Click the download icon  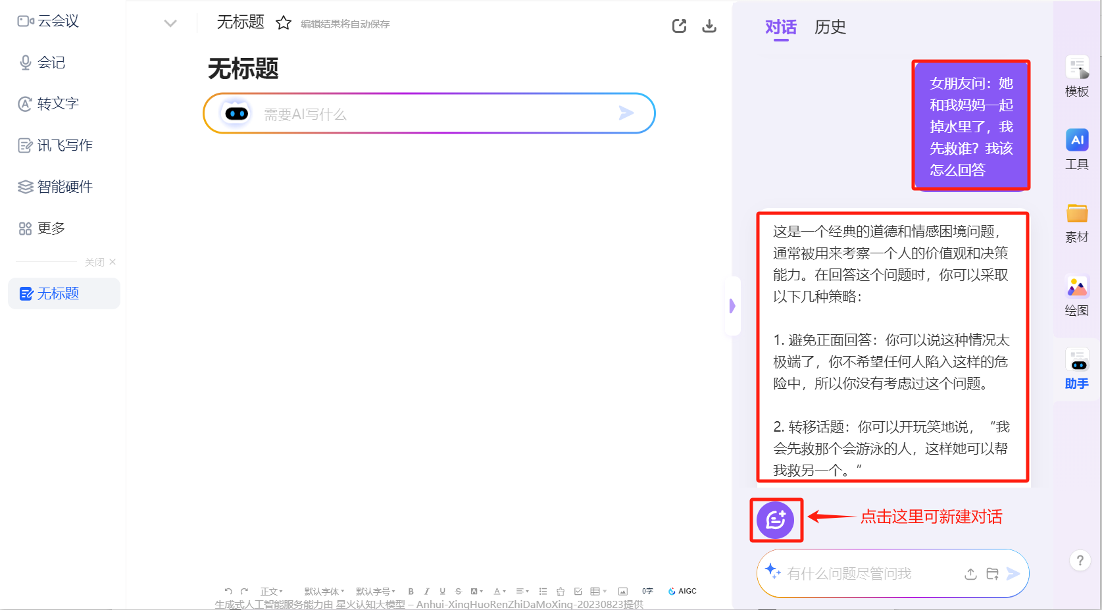tap(709, 26)
